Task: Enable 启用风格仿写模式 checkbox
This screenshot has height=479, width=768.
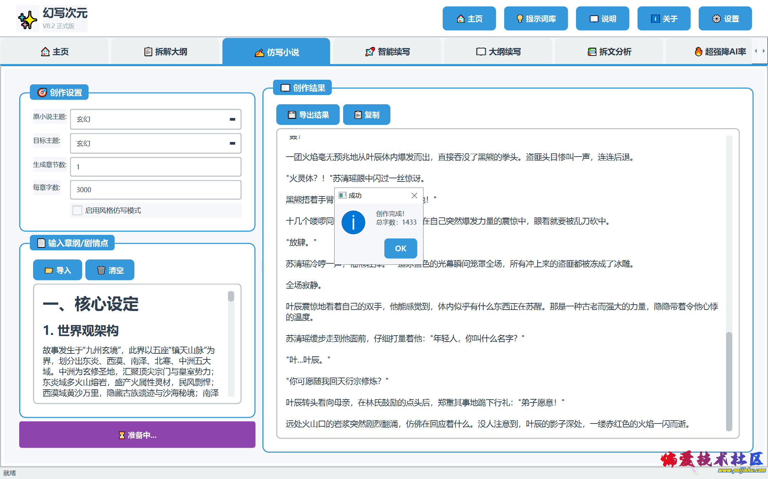Action: tap(77, 210)
